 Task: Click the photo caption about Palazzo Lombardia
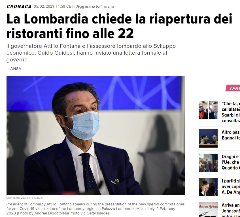click(x=95, y=209)
